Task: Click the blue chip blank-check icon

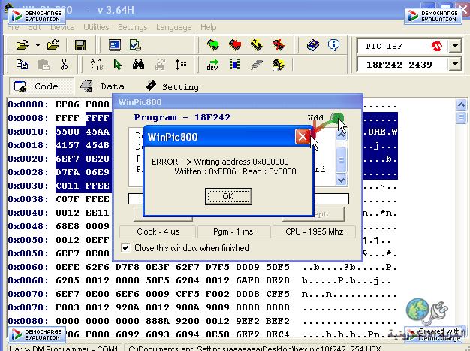Action: (235, 65)
